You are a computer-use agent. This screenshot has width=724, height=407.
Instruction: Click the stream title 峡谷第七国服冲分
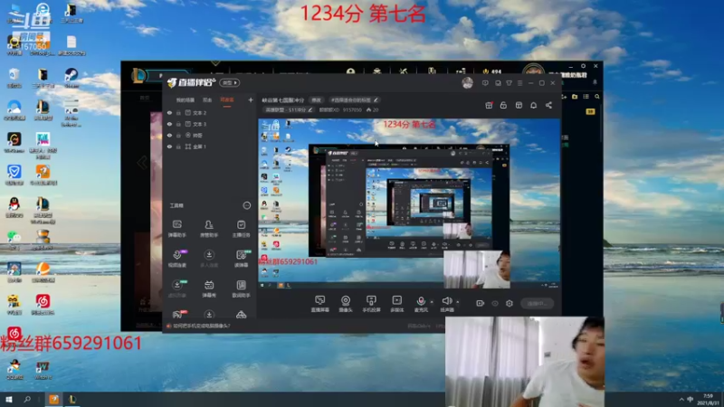point(283,99)
